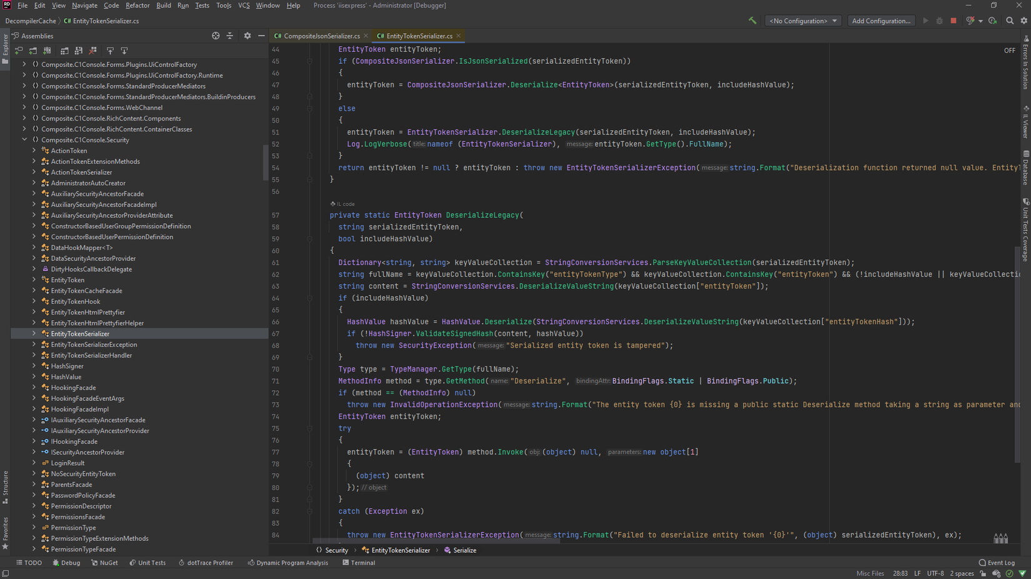Stop the running process with red square
The image size is (1031, 579).
tap(954, 21)
